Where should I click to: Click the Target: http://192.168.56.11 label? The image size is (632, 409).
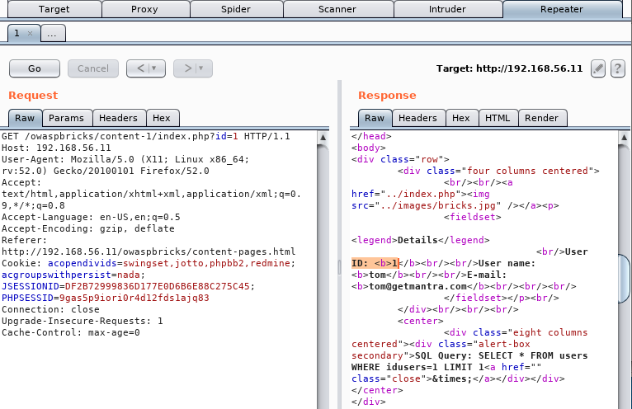point(509,68)
